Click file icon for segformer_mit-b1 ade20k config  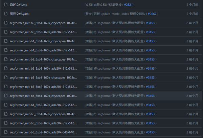click(5, 50)
